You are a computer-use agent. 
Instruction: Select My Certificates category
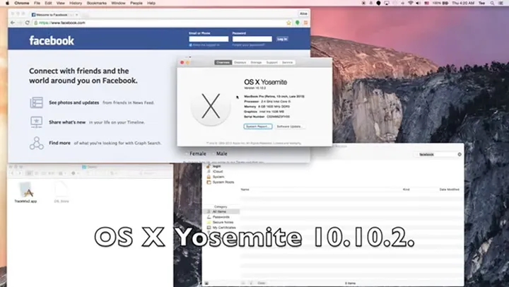[x=224, y=228]
